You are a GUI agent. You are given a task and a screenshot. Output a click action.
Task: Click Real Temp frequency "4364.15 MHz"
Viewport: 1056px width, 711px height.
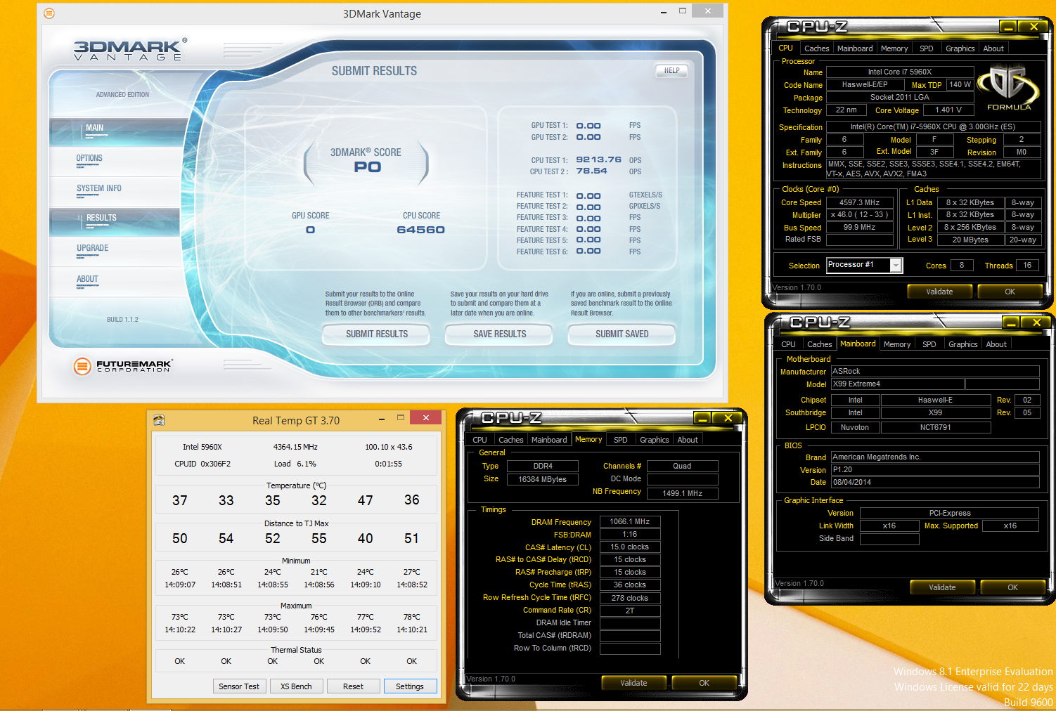click(x=295, y=447)
